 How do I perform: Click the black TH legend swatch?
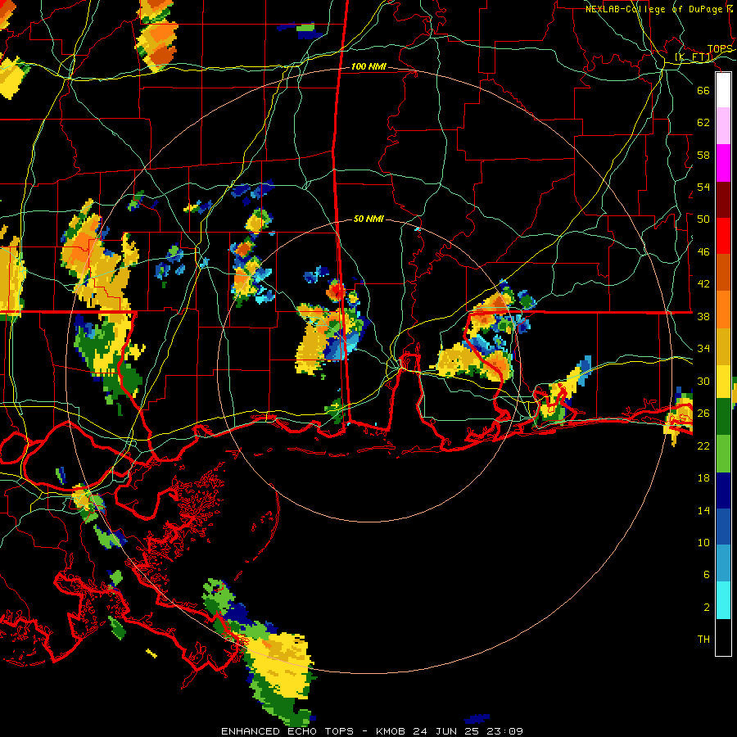pos(723,637)
